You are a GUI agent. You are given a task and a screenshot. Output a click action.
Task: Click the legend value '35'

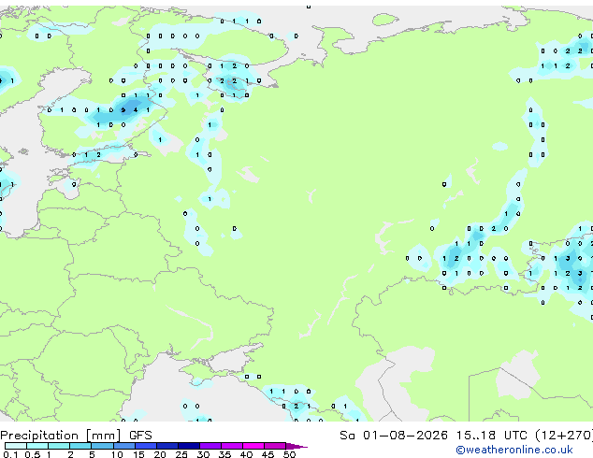tap(224, 454)
